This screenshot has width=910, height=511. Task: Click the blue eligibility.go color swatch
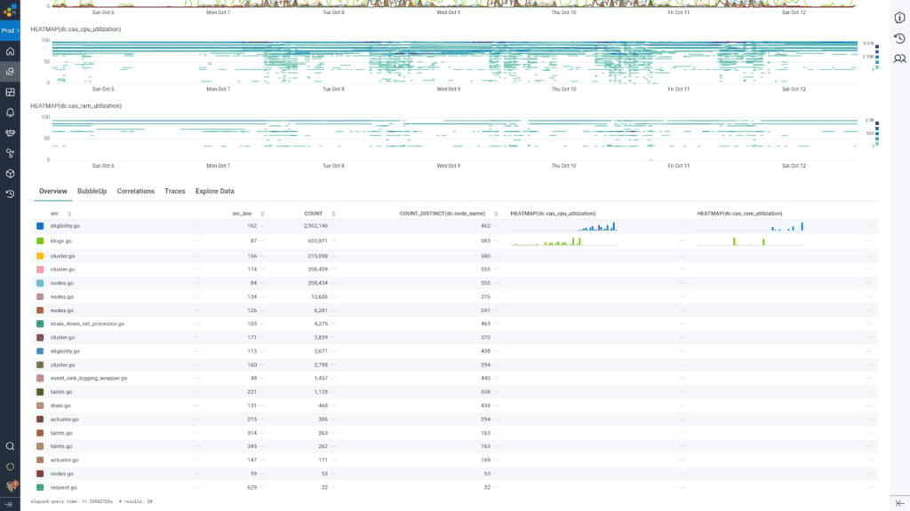(x=40, y=226)
